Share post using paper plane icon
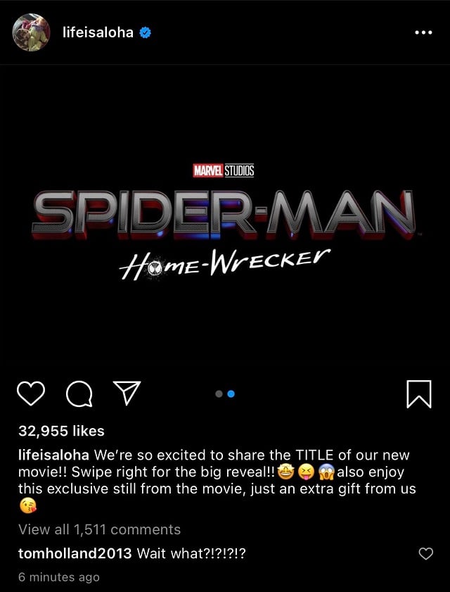Screen dimensions: 450x592 (127, 393)
